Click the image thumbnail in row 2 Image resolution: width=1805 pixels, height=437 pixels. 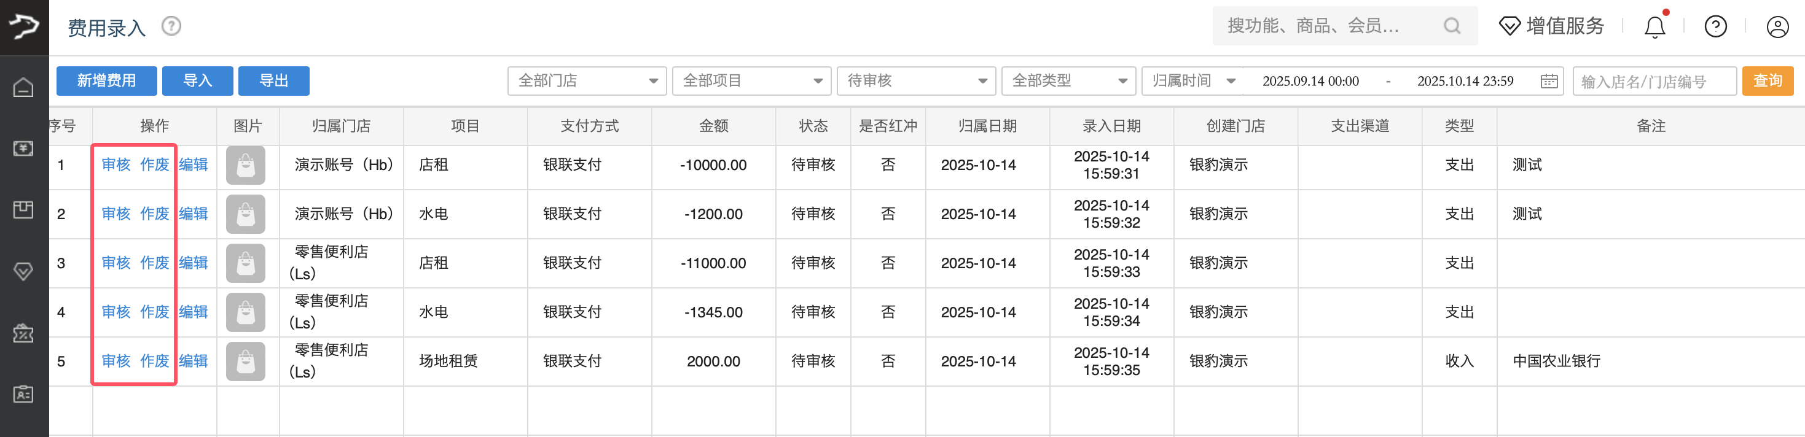246,214
